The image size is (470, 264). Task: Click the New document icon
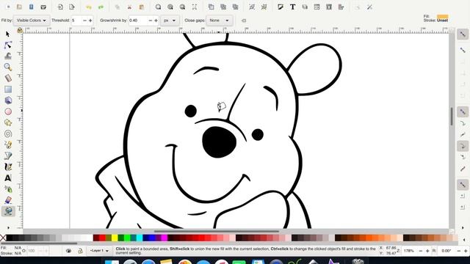pos(8,7)
